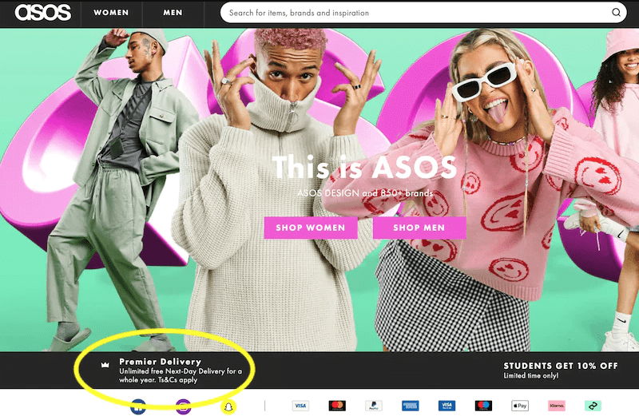Open the Students Get 10% Off banner
The image size is (639, 416).
pyautogui.click(x=560, y=370)
